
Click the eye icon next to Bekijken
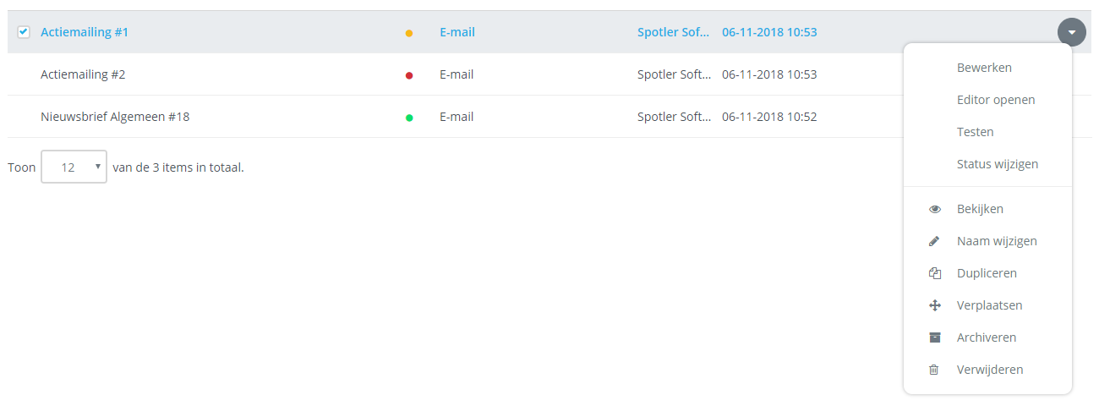click(x=934, y=209)
